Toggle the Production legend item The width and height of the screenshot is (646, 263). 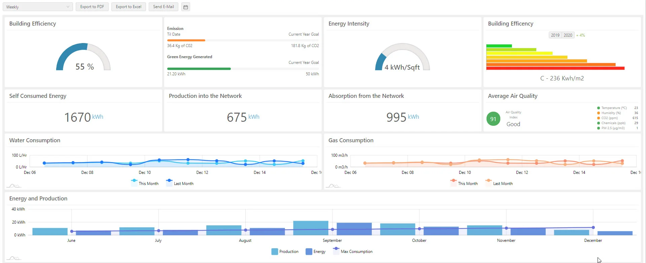coord(285,252)
